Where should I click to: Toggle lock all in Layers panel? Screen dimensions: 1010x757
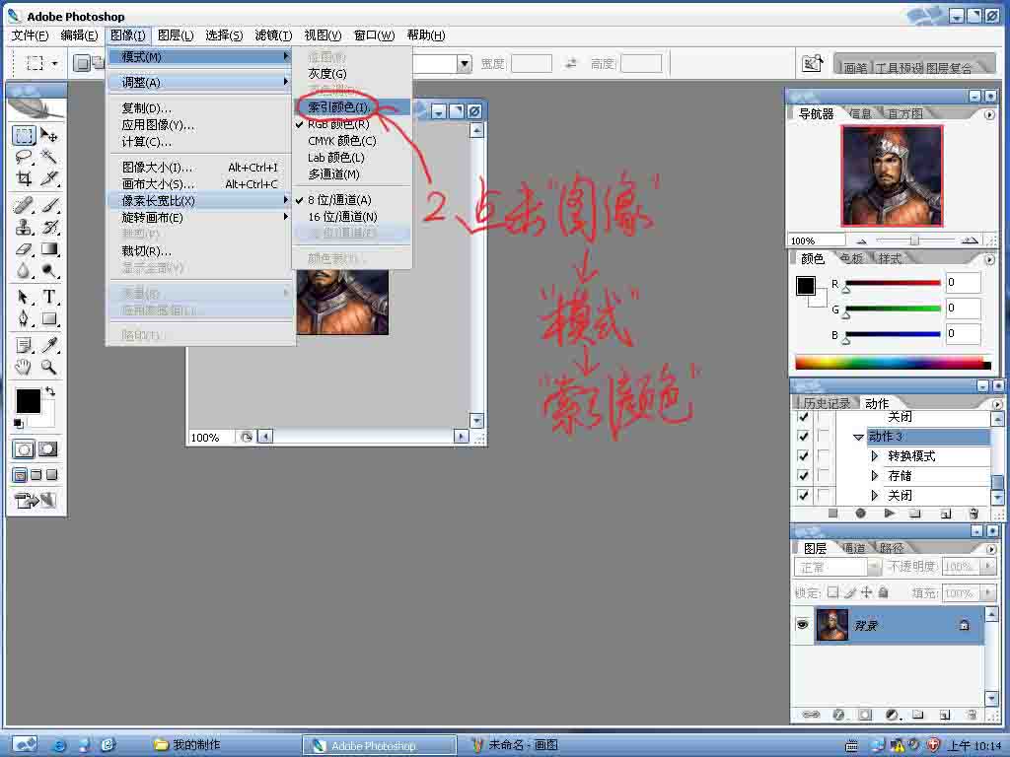coord(883,592)
